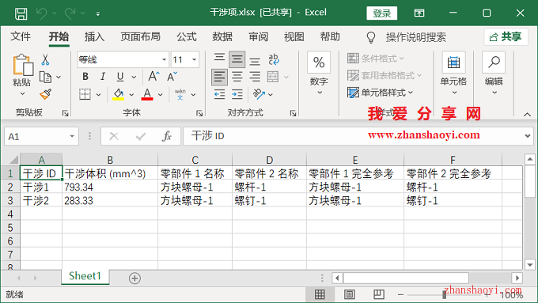Switch to Normal view in status bar
This screenshot has height=303, width=538.
click(x=320, y=294)
